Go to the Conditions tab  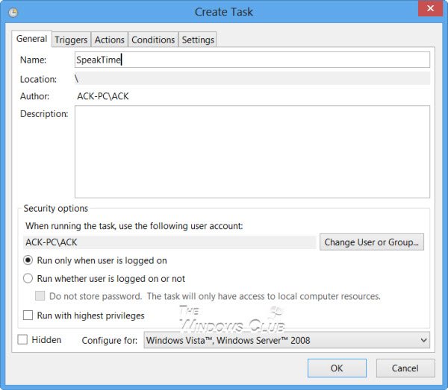[153, 40]
